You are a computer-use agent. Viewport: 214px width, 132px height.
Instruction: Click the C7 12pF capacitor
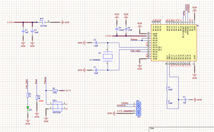(x=96, y=70)
